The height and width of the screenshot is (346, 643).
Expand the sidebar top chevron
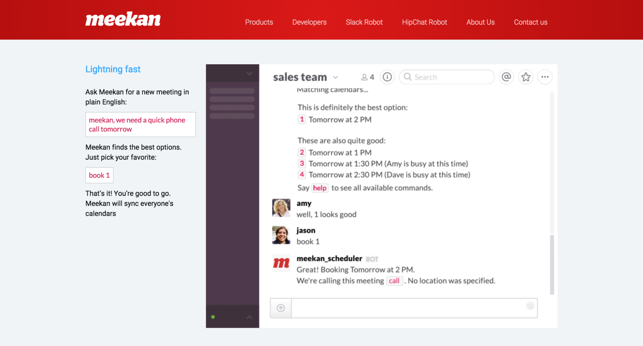click(249, 74)
